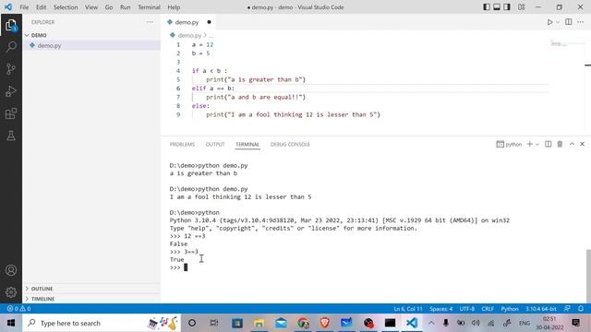The image size is (591, 332).
Task: Open terminal launch profile dropdown arrow
Action: click(537, 144)
